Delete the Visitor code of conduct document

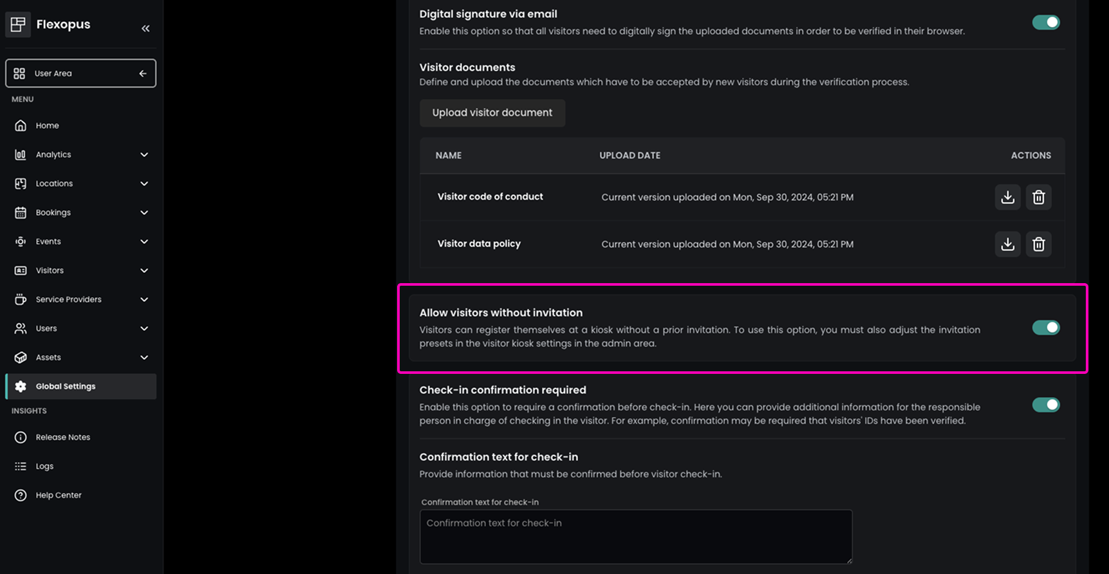click(1038, 197)
